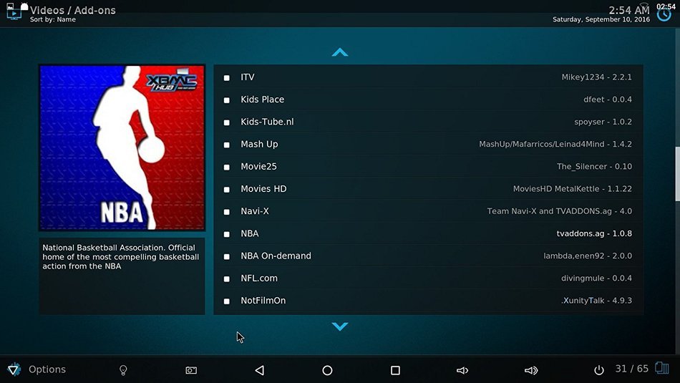Click the Sort by: Name label
Viewport: 680px width, 383px height.
53,19
